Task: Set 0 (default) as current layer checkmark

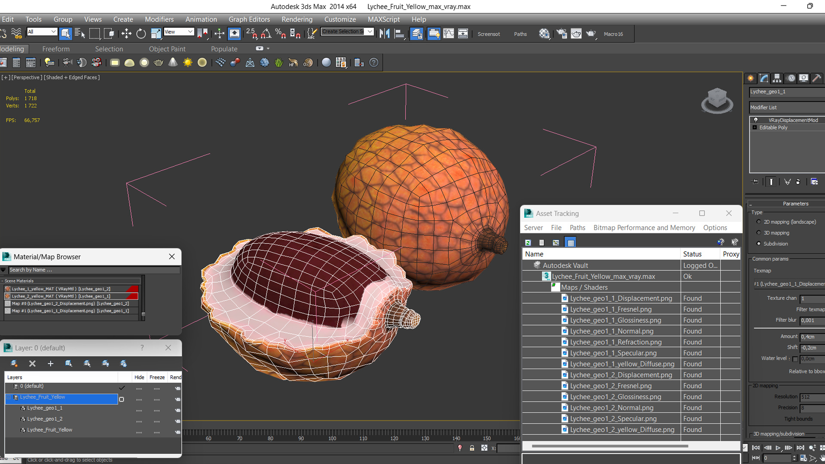Action: pyautogui.click(x=122, y=388)
